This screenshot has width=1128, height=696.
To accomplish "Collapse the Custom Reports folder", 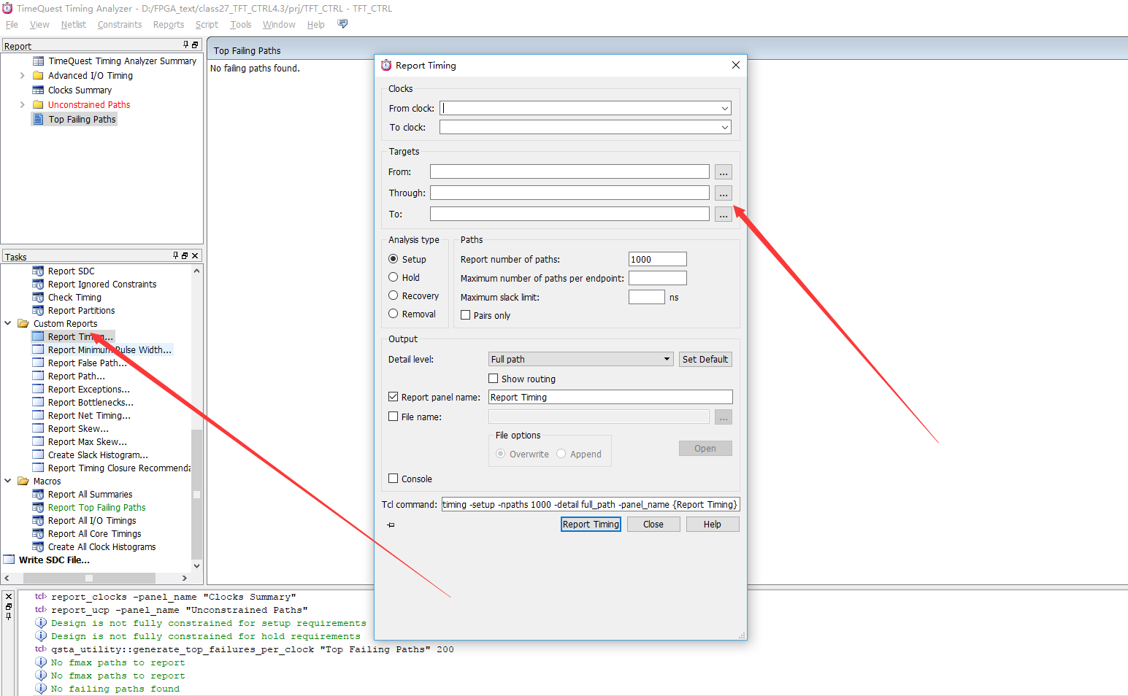I will (x=8, y=323).
